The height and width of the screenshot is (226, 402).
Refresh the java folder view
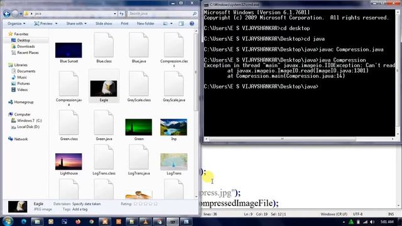(x=121, y=14)
